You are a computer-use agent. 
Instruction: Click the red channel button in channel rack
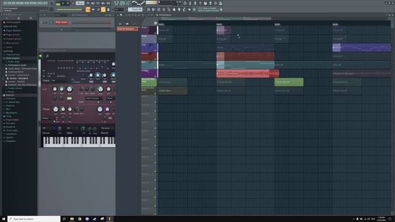61,22
